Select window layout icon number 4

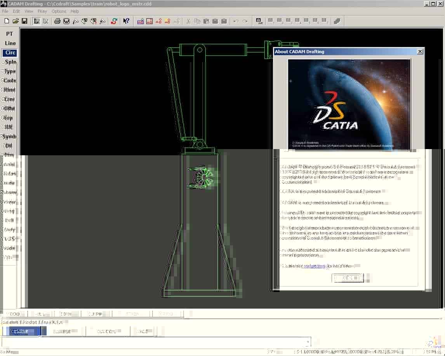click(x=298, y=21)
